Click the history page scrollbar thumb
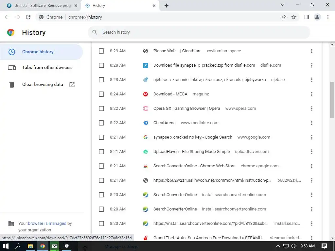The width and height of the screenshot is (335, 251). click(x=332, y=100)
